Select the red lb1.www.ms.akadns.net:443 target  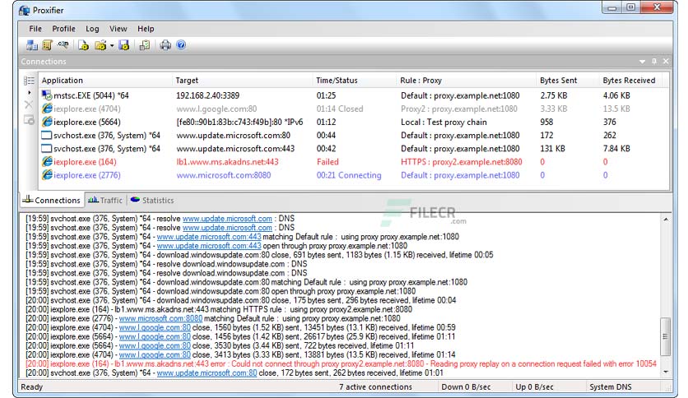point(227,162)
